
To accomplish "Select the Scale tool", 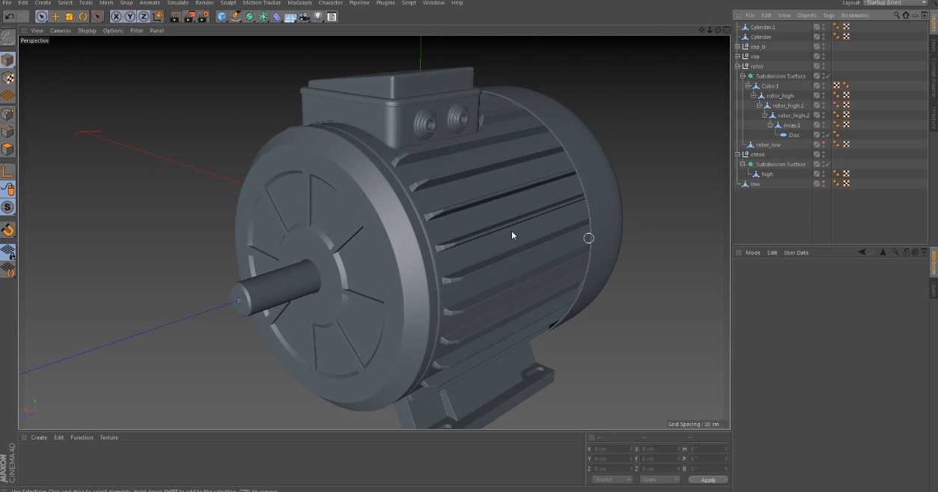I will coord(67,16).
